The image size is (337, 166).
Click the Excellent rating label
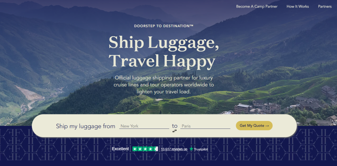point(120,149)
